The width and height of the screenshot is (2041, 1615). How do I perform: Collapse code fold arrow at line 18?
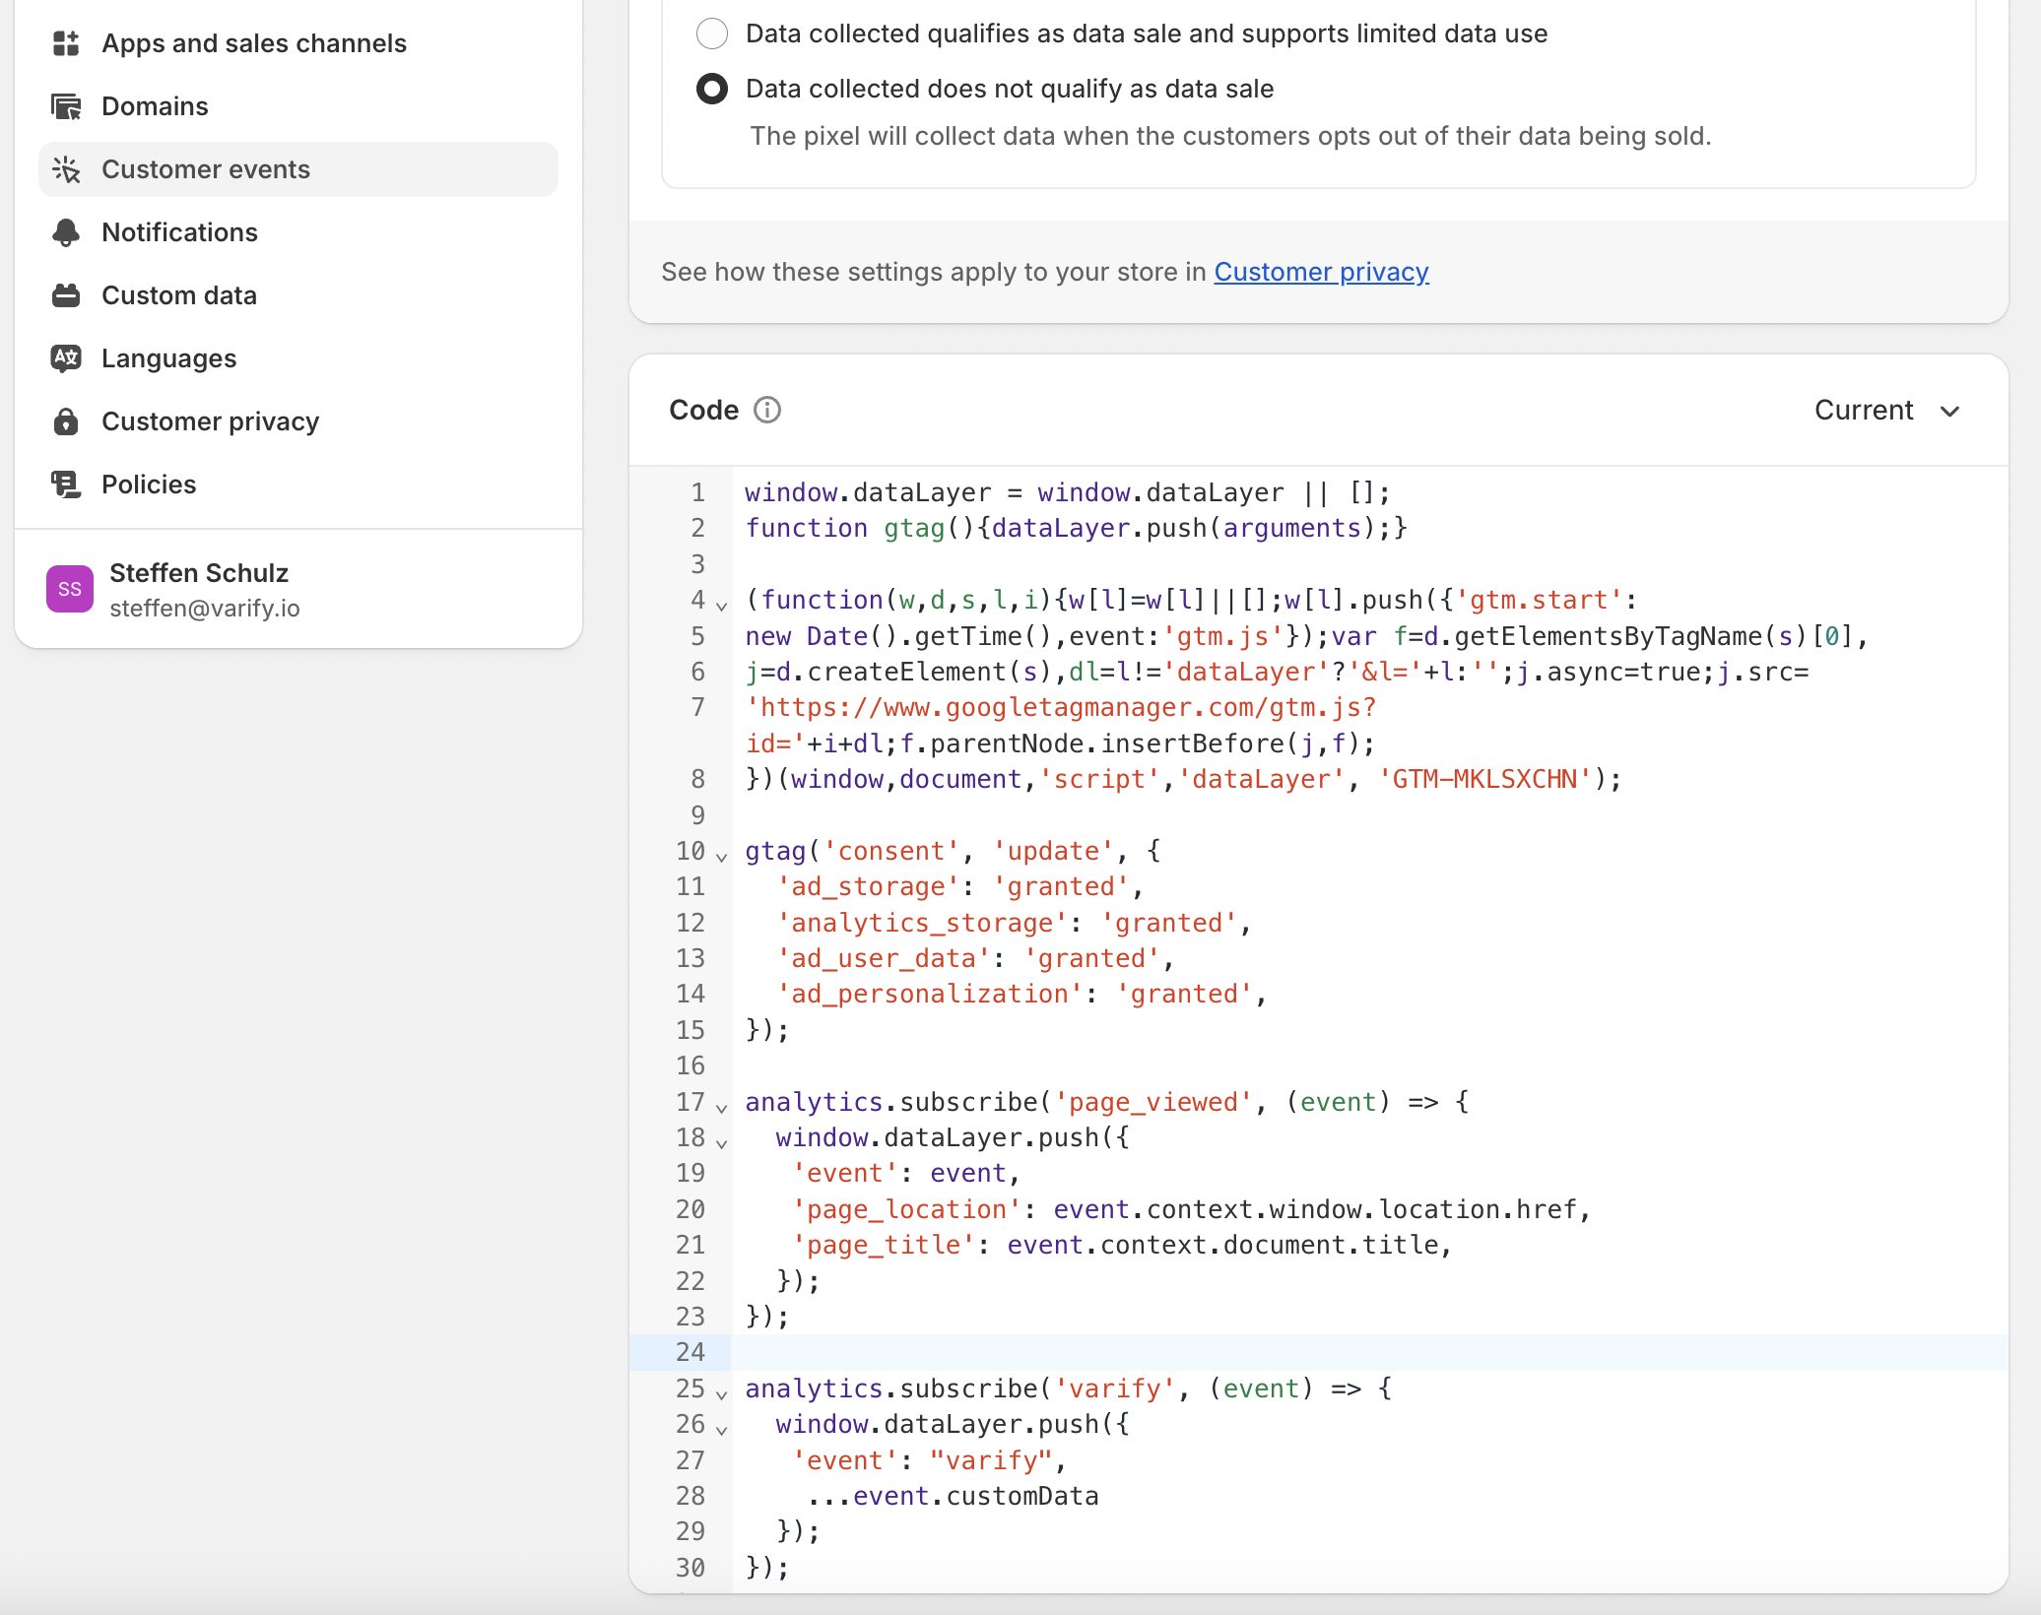coord(722,1143)
